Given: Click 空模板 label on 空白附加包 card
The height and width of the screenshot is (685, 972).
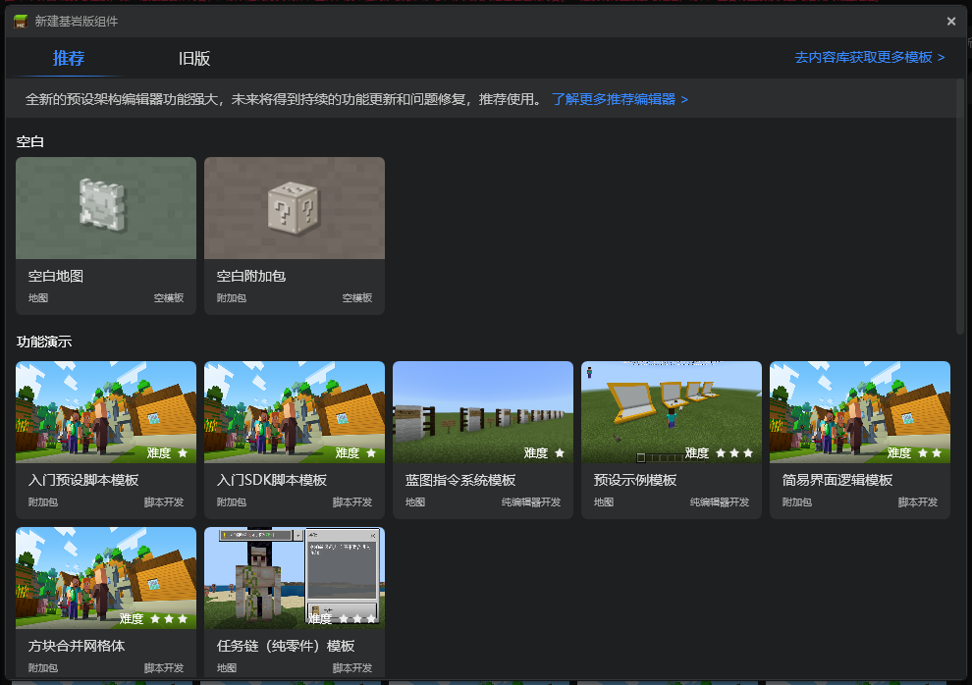Looking at the screenshot, I should pyautogui.click(x=357, y=298).
